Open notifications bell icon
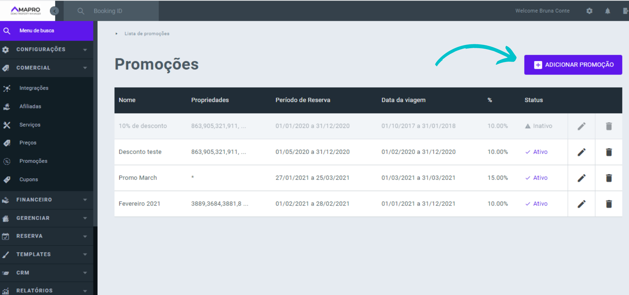Viewport: 629px width, 295px height. tap(607, 11)
